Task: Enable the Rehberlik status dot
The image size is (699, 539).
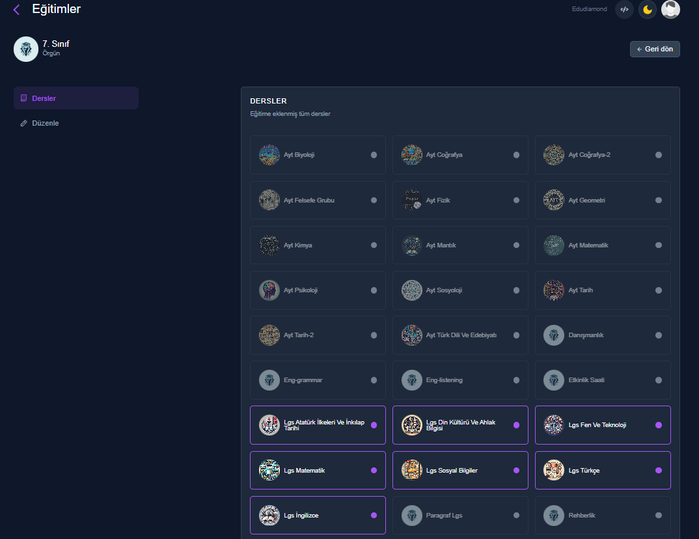Action: pos(659,515)
